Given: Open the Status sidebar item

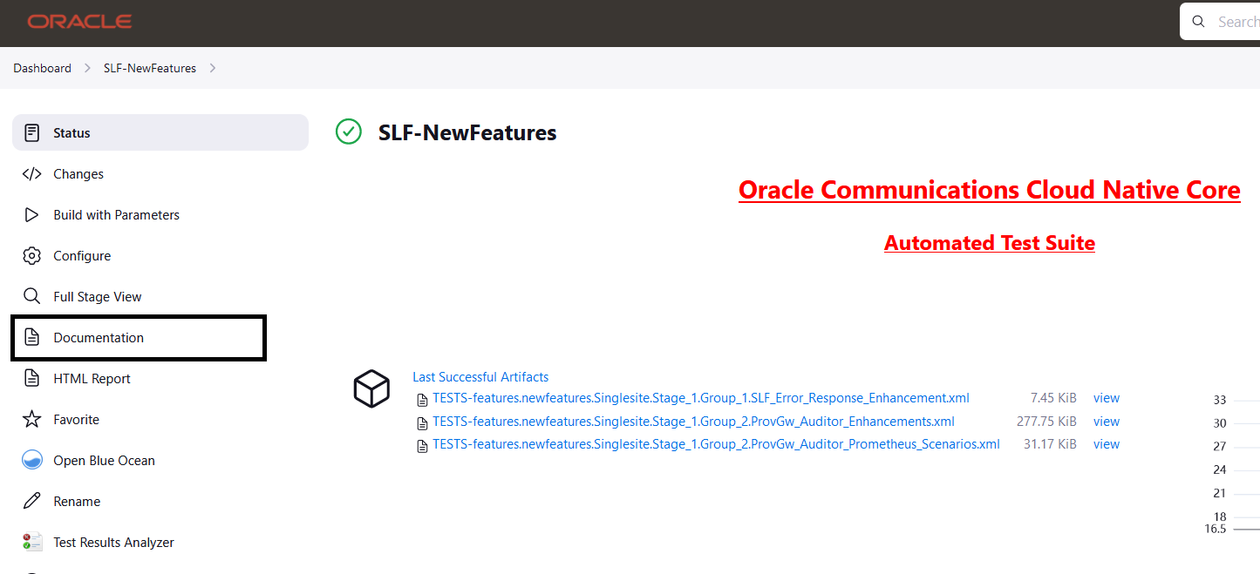Looking at the screenshot, I should (160, 132).
